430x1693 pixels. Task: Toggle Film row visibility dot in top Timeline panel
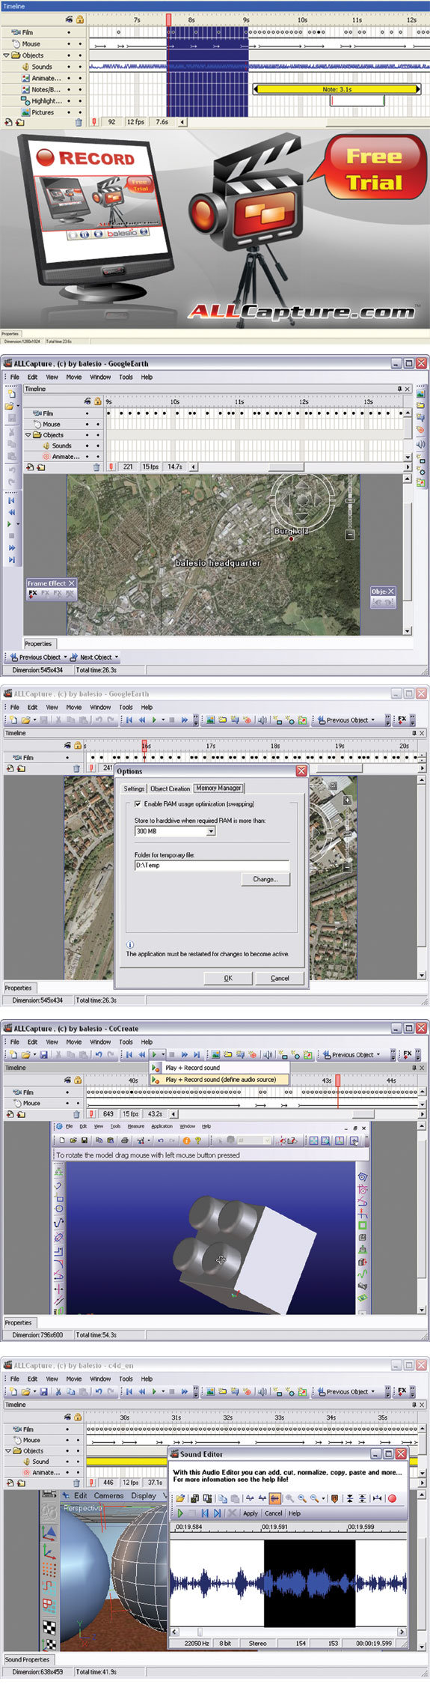pyautogui.click(x=69, y=32)
